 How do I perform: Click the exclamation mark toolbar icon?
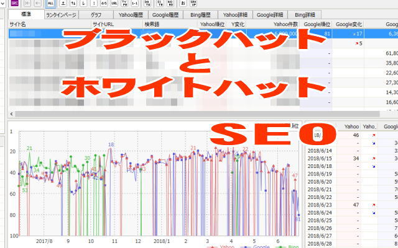click(x=94, y=3)
